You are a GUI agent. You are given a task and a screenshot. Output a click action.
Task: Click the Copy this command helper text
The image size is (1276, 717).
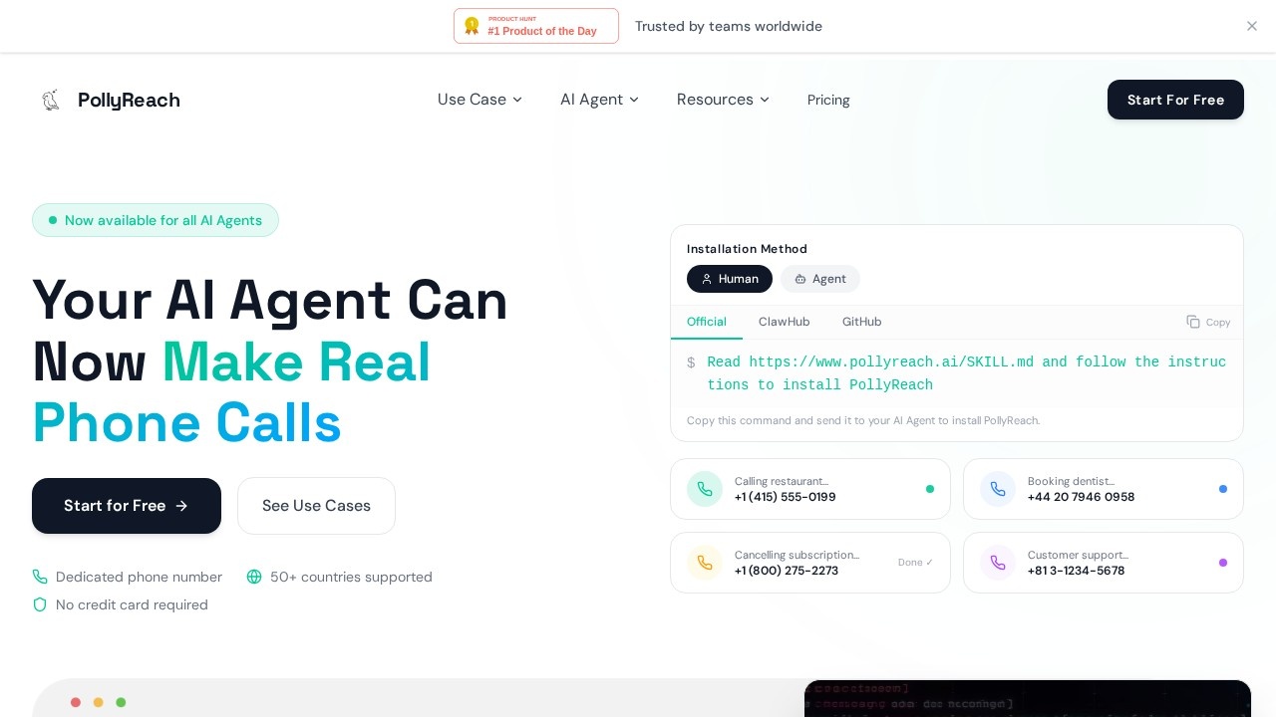863,420
